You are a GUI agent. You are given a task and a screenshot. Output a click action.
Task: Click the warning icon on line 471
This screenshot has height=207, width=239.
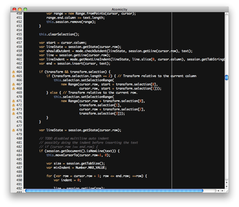(13, 101)
